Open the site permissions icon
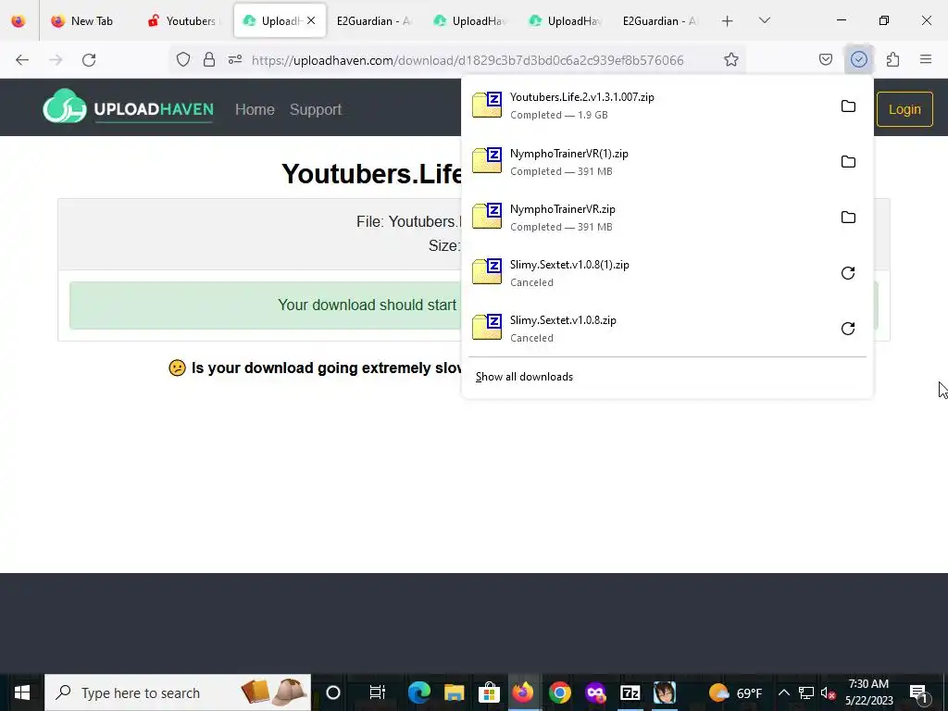Screen dimensions: 948x711 click(x=235, y=59)
